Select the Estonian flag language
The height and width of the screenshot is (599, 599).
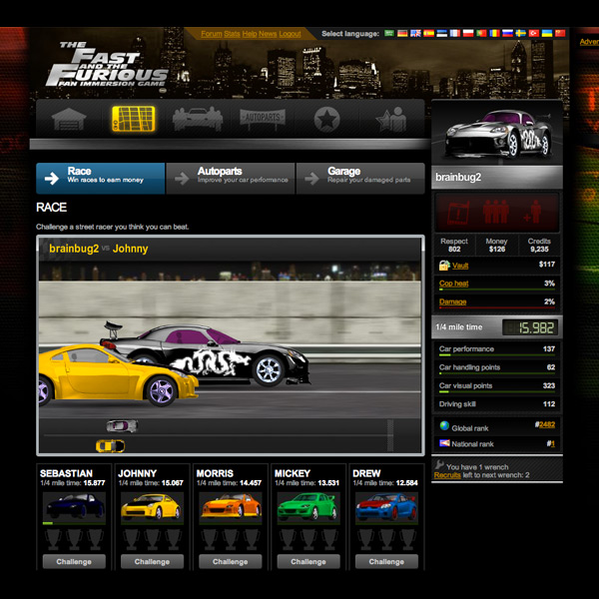(442, 33)
